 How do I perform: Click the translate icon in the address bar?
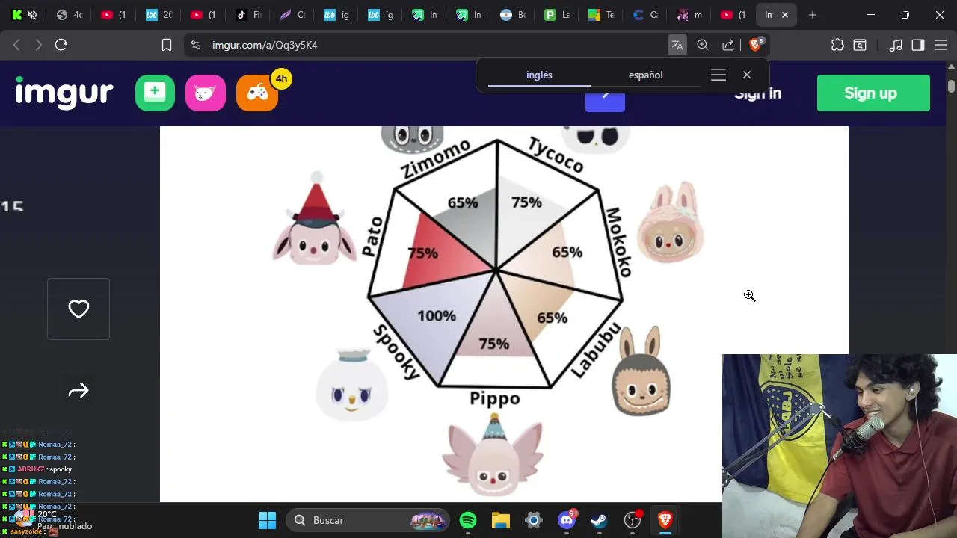pos(677,45)
